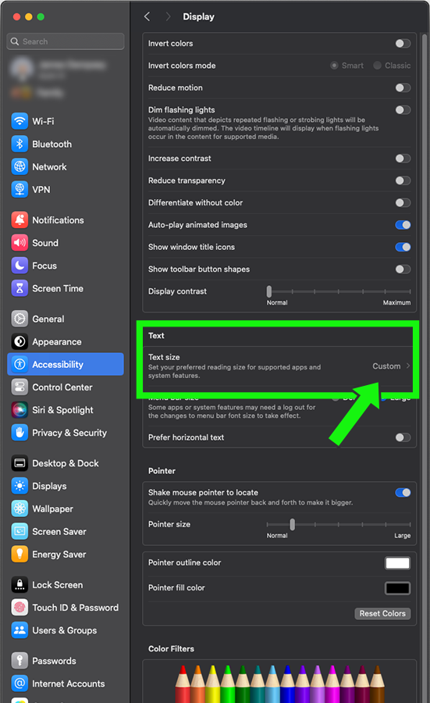Click the Maximum label under Display contrast

[x=396, y=302]
